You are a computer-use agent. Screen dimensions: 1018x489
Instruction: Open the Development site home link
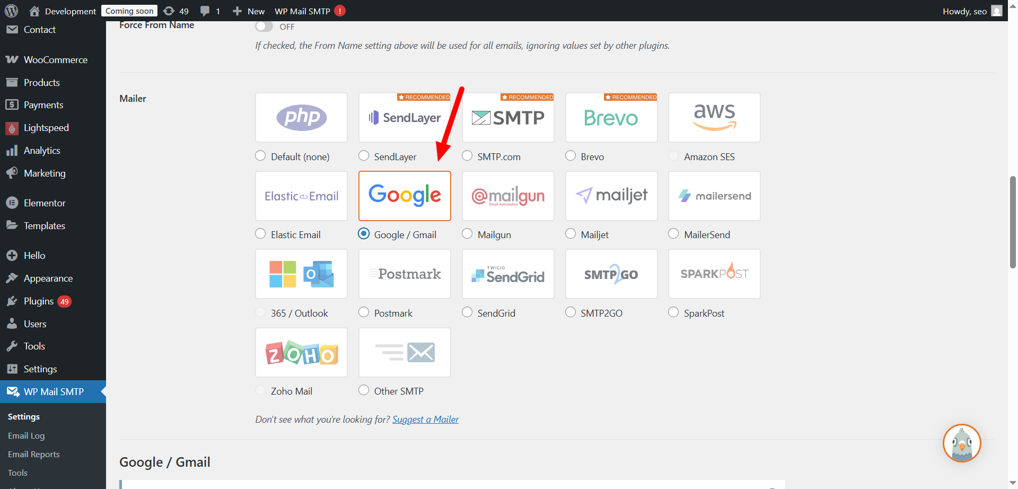(63, 11)
